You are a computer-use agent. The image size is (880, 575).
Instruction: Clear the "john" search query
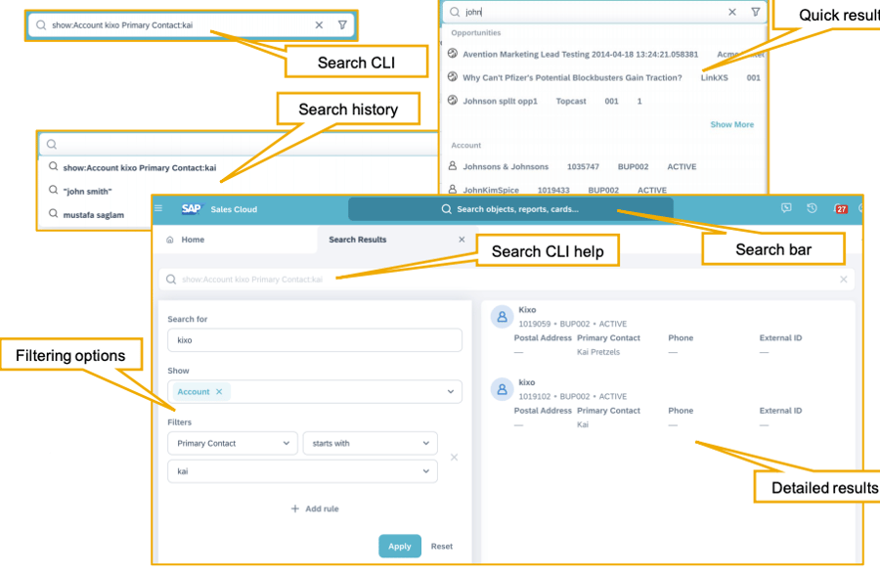coord(732,12)
